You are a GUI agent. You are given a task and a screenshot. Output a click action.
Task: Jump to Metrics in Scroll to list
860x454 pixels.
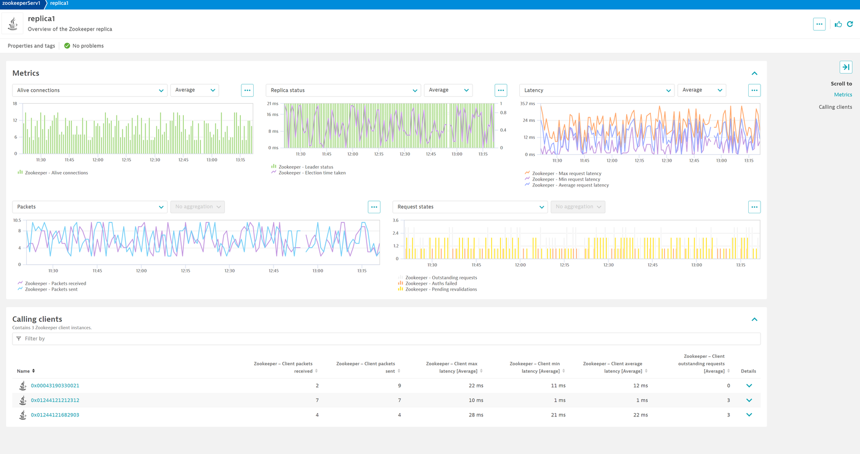843,95
